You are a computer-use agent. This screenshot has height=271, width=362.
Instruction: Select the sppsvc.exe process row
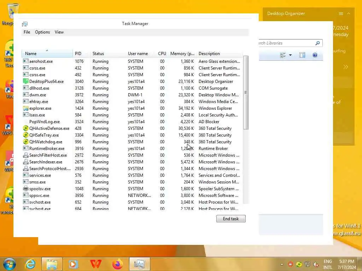coord(132,195)
